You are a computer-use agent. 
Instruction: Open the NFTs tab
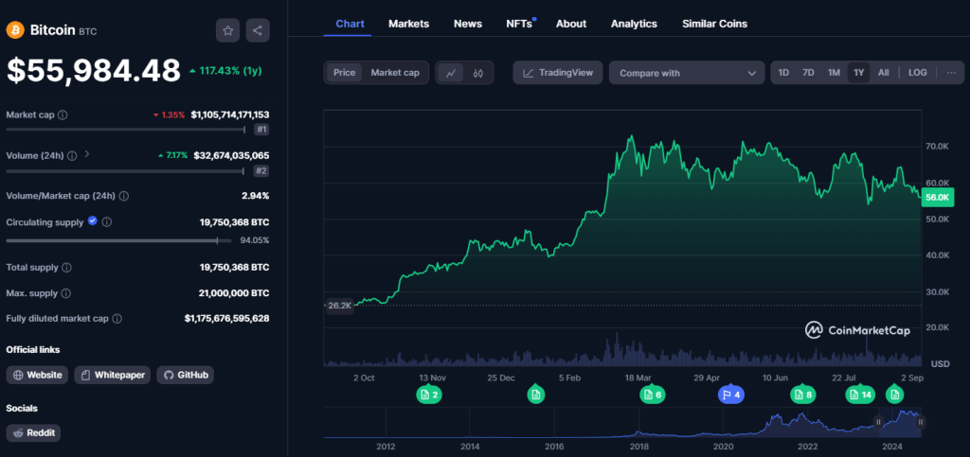[x=519, y=24]
